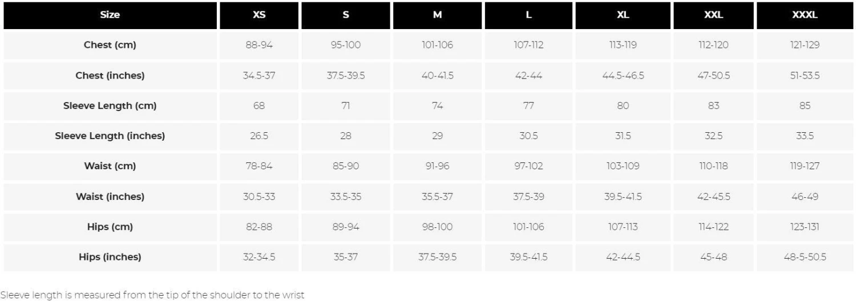Select Chest (inches) value 42-44 for L
The height and width of the screenshot is (302, 856).
point(528,76)
